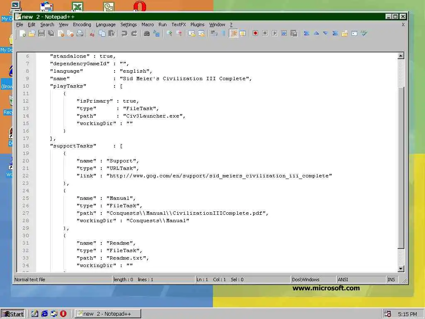Click line number 27 in margin

click(x=25, y=213)
